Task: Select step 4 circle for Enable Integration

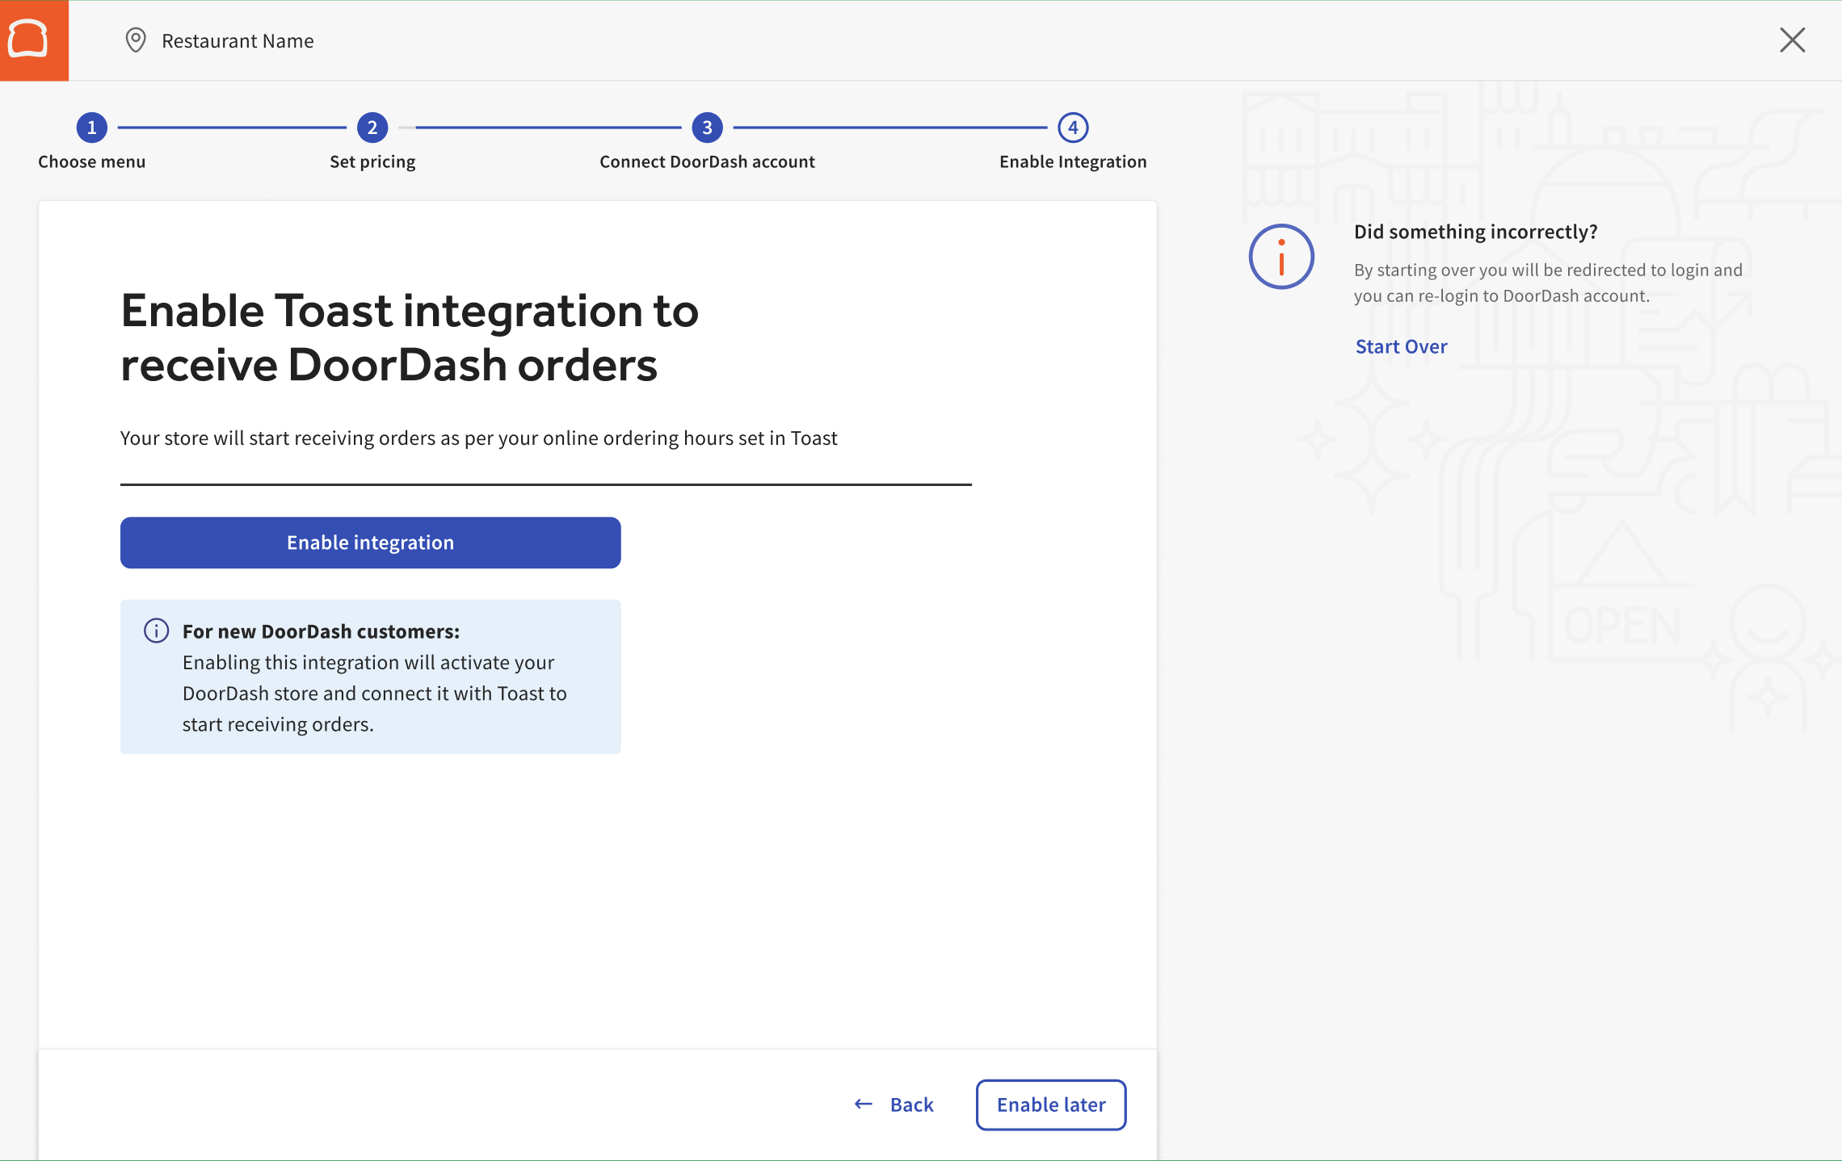Action: click(1073, 127)
